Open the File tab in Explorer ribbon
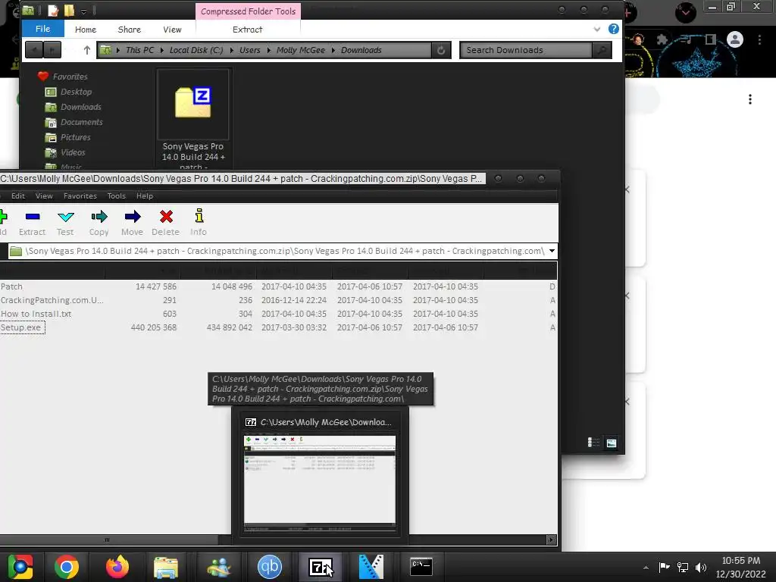This screenshot has height=582, width=776. [x=43, y=29]
